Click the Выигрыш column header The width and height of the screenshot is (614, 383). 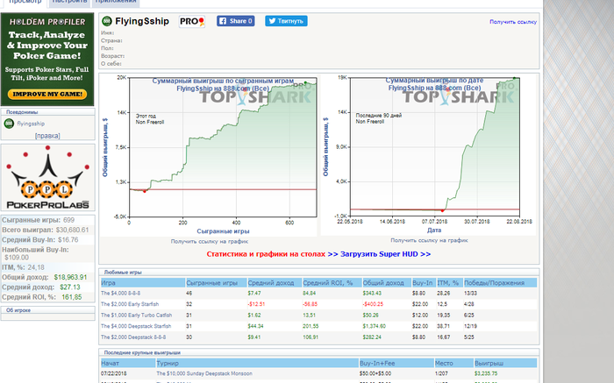(505, 364)
